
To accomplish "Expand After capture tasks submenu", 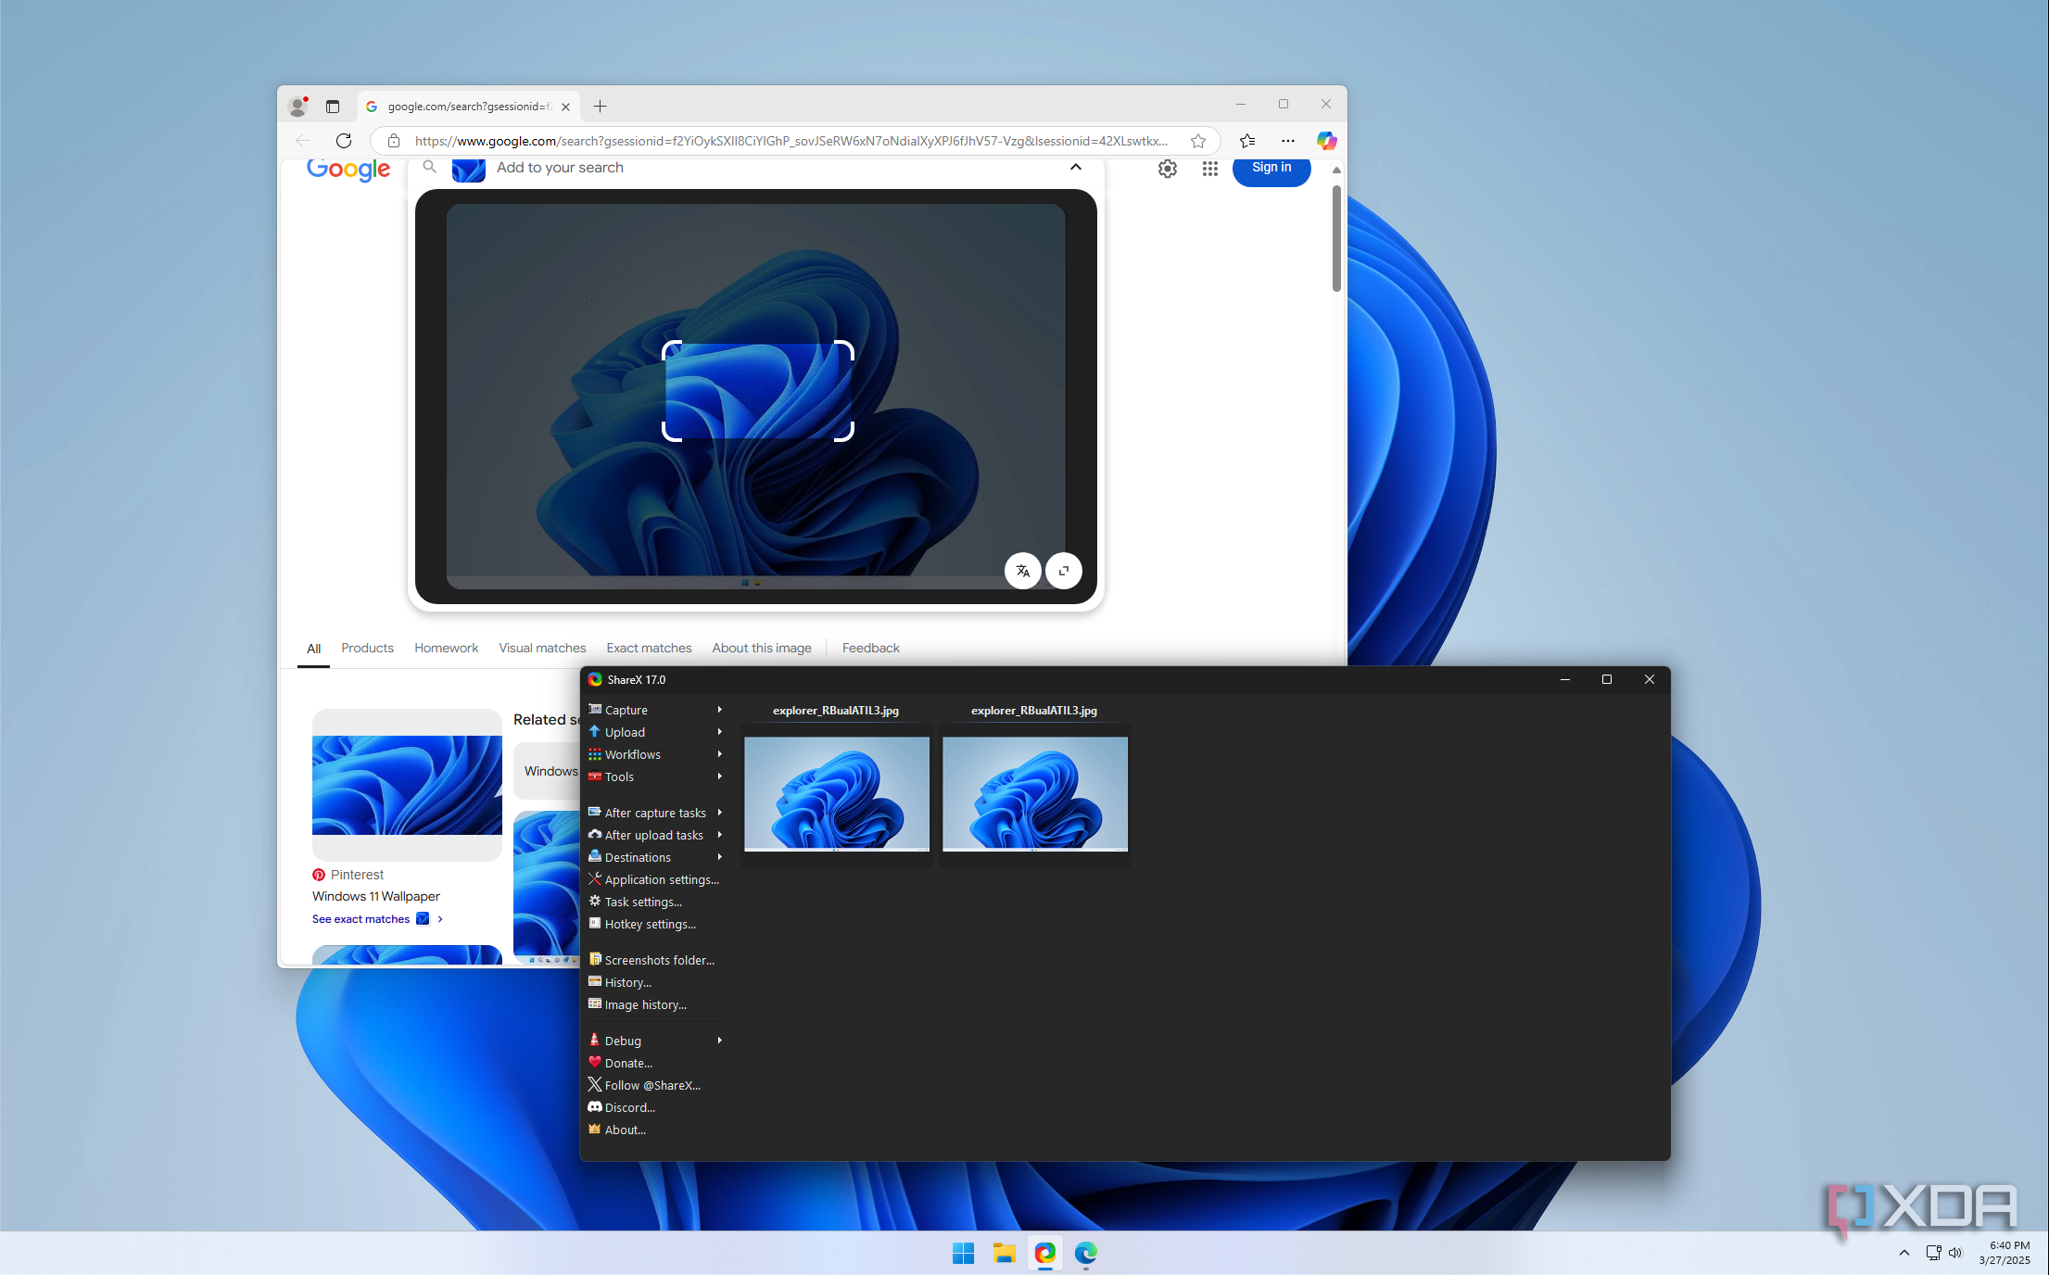I will tap(654, 813).
